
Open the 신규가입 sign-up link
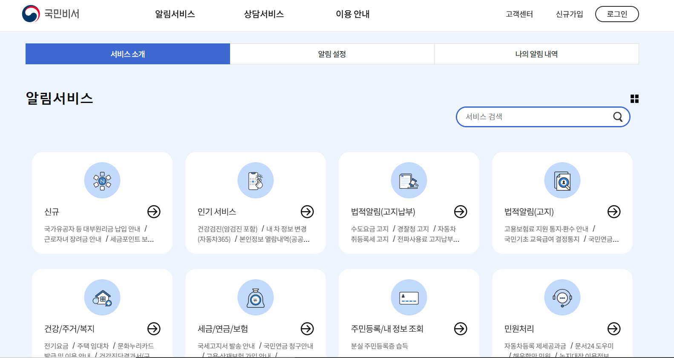tap(570, 14)
